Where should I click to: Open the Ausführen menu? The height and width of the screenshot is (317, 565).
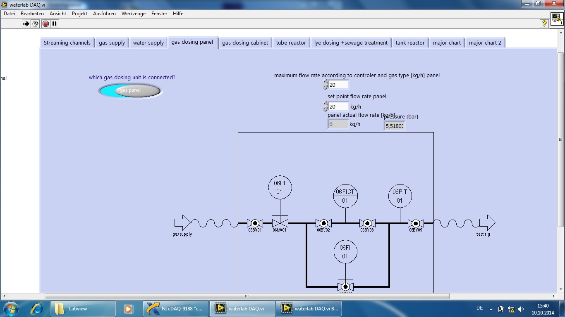[x=104, y=14]
